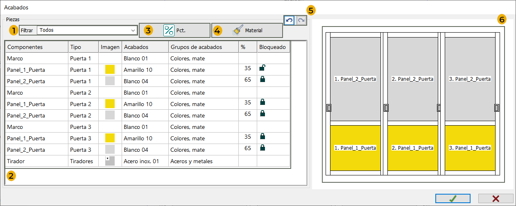Click yellow swatch of Puerta 1 Panel_1_Puerta
This screenshot has width=516, height=206.
(x=110, y=69)
